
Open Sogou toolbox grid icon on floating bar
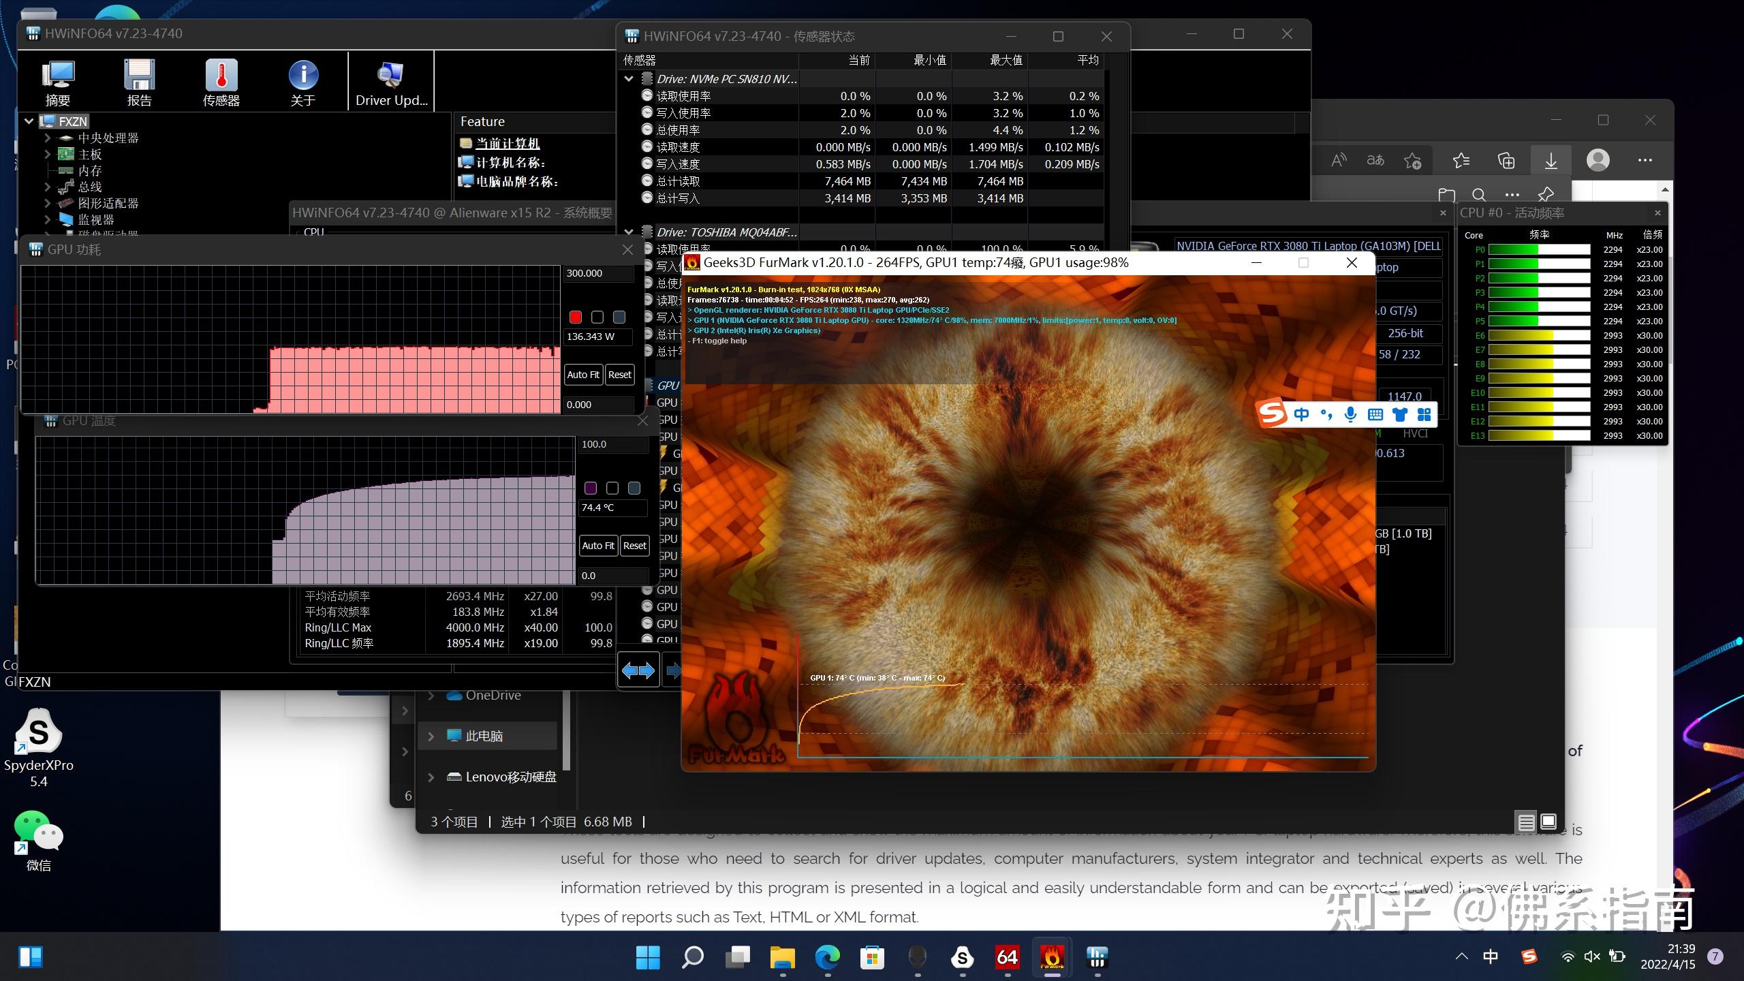click(1424, 414)
